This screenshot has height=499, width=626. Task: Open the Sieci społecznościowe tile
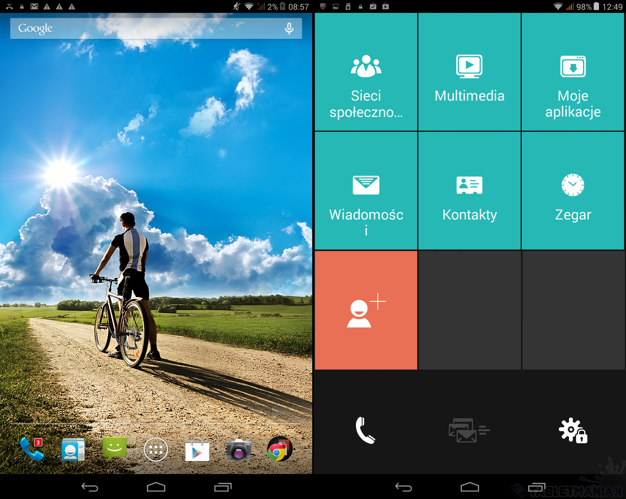point(366,72)
